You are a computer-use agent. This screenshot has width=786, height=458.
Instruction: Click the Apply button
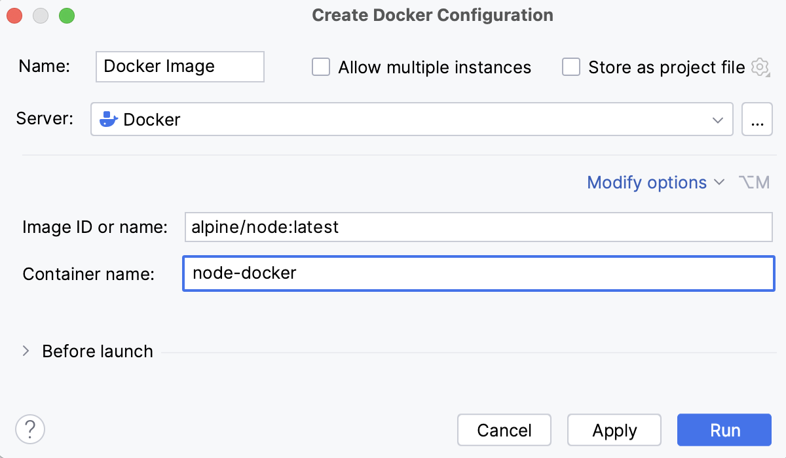pyautogui.click(x=614, y=430)
